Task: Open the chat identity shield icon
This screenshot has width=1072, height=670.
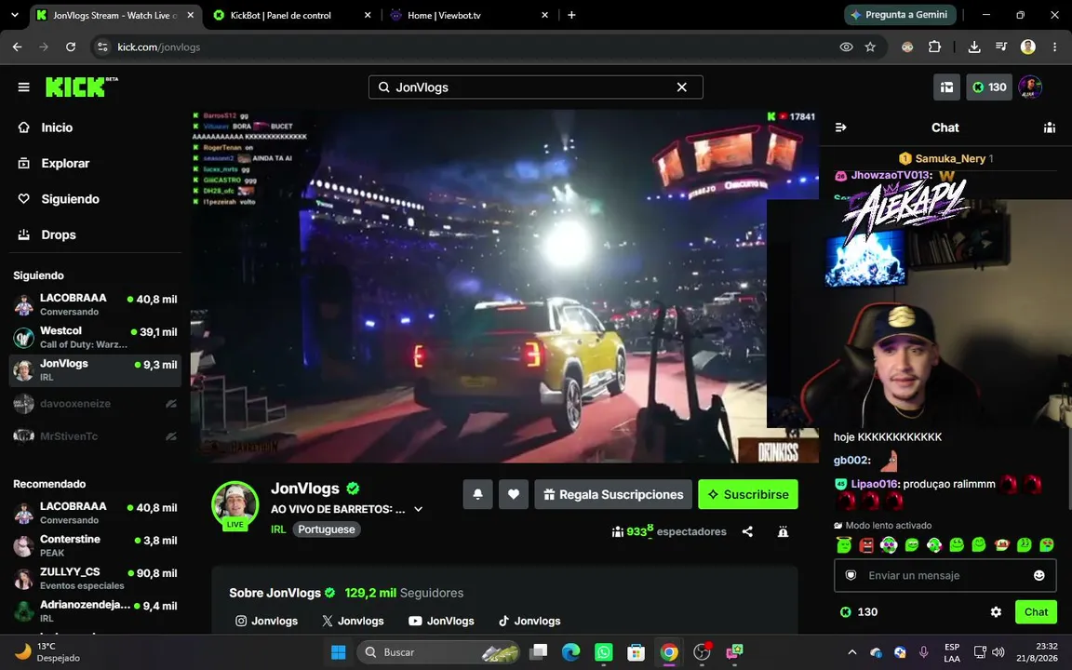Action: pyautogui.click(x=851, y=576)
